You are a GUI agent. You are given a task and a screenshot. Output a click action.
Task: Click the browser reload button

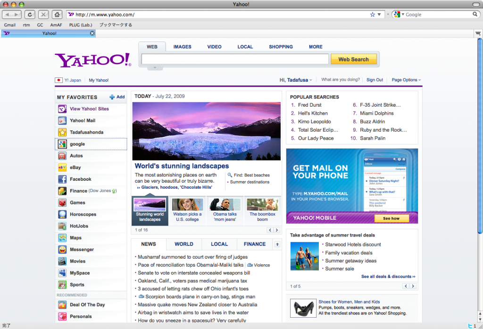(30, 15)
